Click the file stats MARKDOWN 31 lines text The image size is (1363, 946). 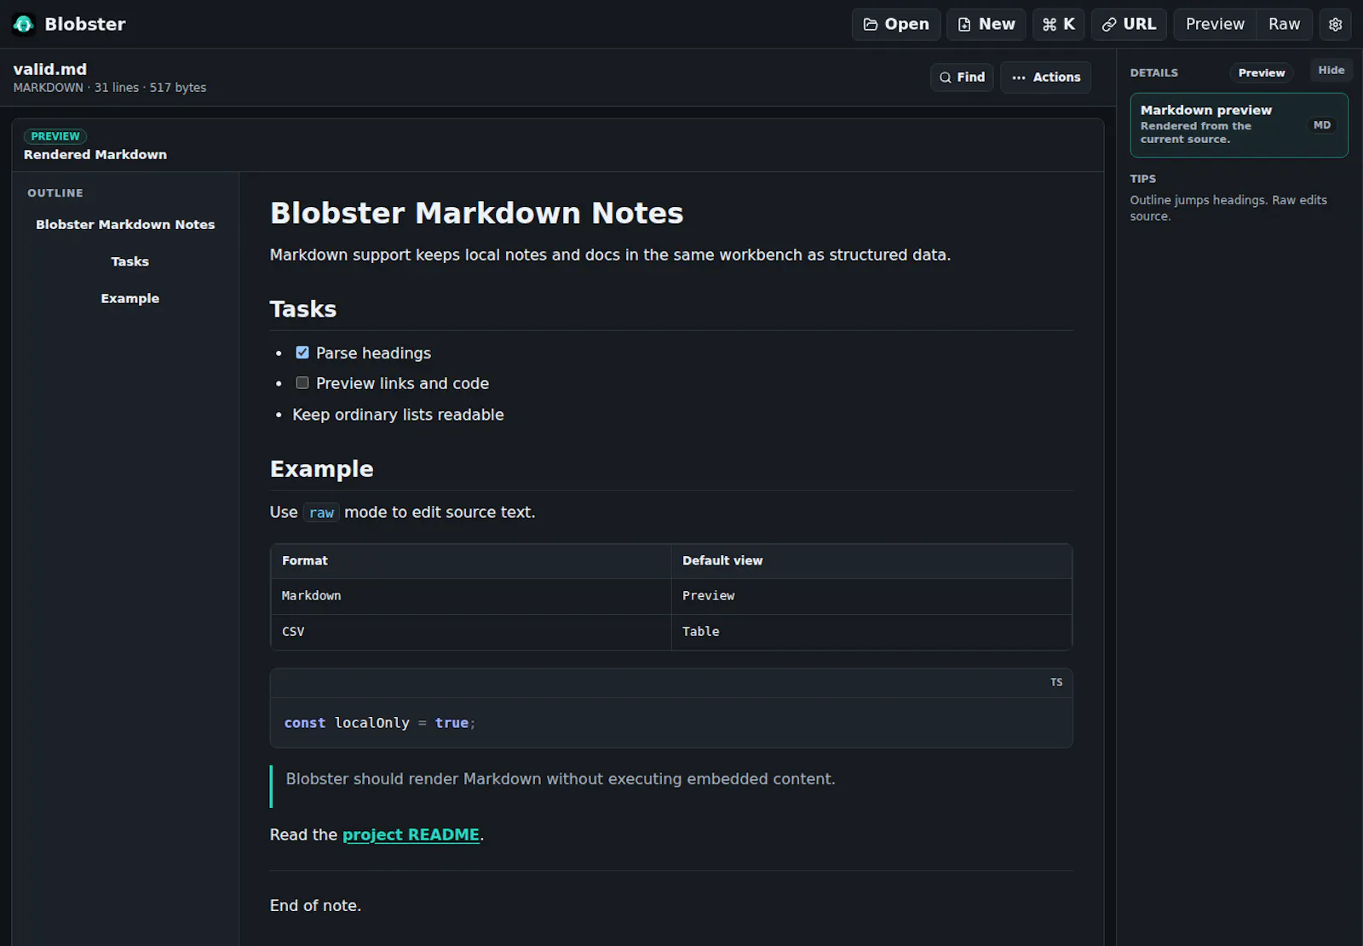point(109,88)
